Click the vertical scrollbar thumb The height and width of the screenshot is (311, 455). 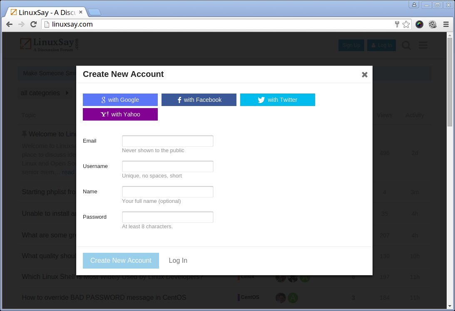450,82
